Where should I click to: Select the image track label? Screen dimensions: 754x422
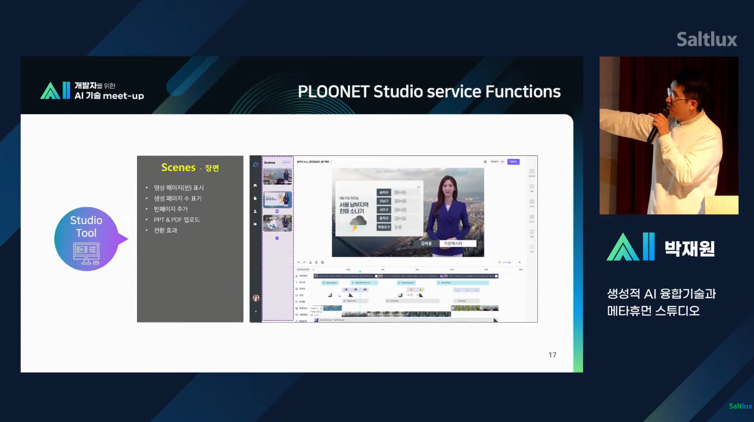pos(301,289)
